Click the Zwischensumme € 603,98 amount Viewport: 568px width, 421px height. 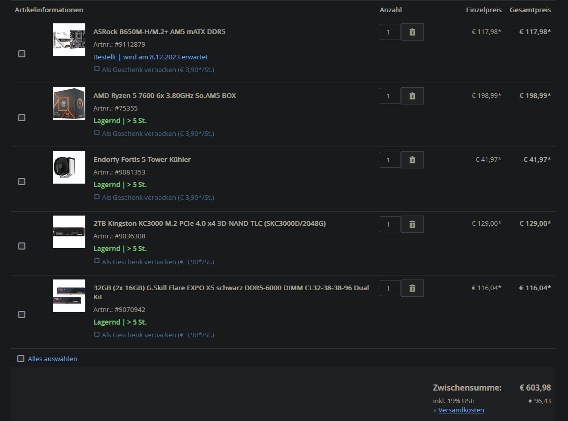(535, 388)
